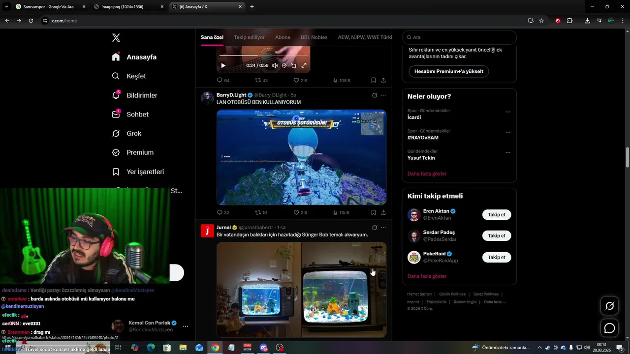The width and height of the screenshot is (630, 354).
Task: Share BarryD.Light's post
Action: [x=383, y=212]
